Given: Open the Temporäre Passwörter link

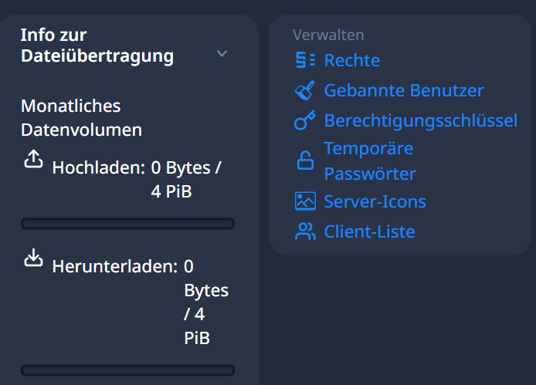Looking at the screenshot, I should click(x=370, y=161).
